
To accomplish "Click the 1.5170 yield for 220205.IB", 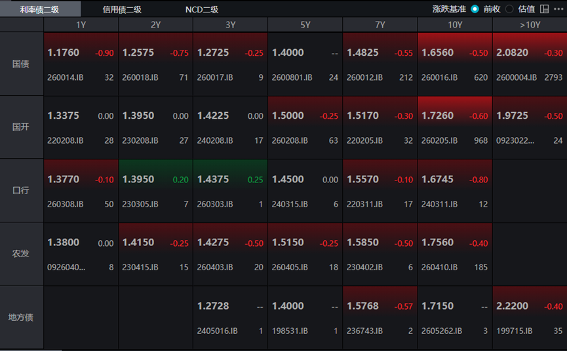I will click(362, 115).
